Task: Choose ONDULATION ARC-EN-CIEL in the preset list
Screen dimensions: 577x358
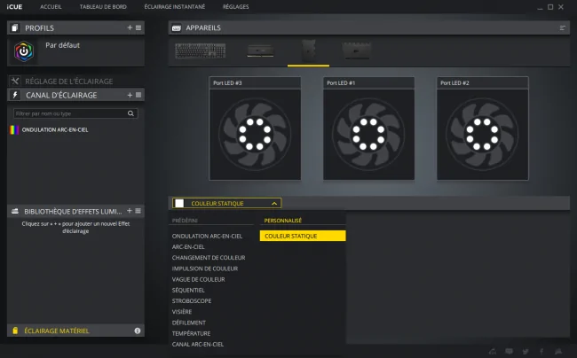Action: tap(207, 236)
